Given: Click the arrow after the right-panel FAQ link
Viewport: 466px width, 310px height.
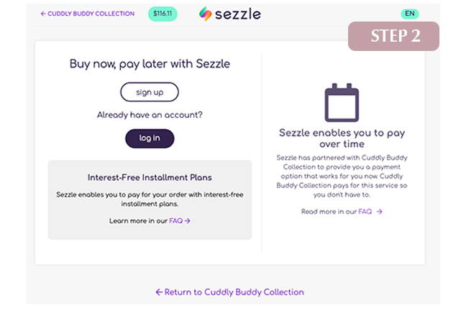Looking at the screenshot, I should tap(380, 212).
